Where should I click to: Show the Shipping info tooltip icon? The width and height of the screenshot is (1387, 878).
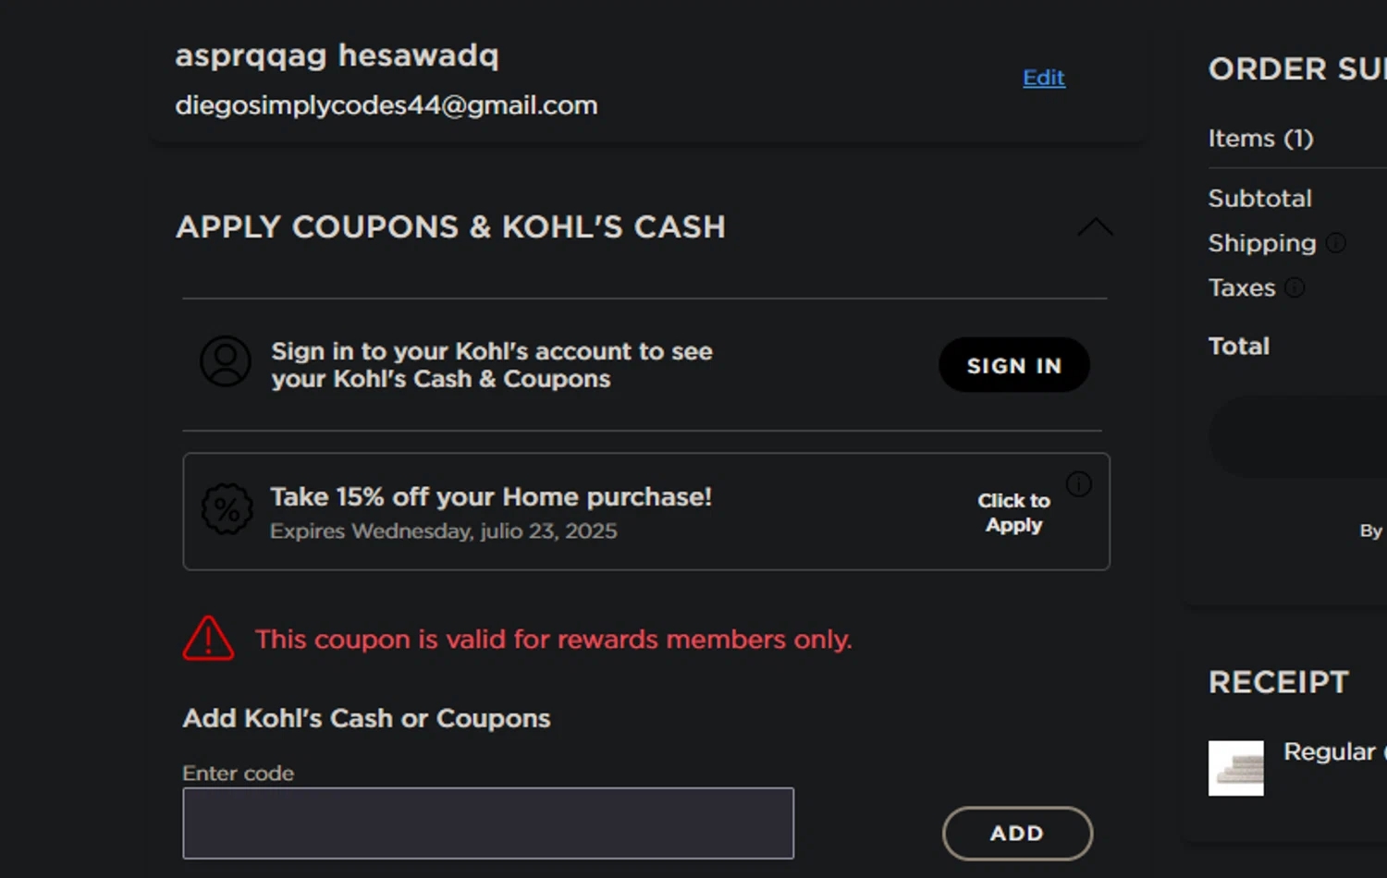pos(1335,243)
